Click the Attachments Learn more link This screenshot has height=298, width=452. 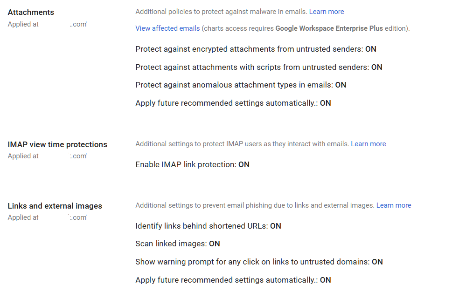point(326,11)
